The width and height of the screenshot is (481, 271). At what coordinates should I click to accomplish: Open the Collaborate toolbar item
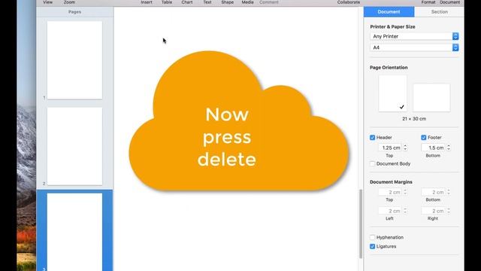click(349, 2)
